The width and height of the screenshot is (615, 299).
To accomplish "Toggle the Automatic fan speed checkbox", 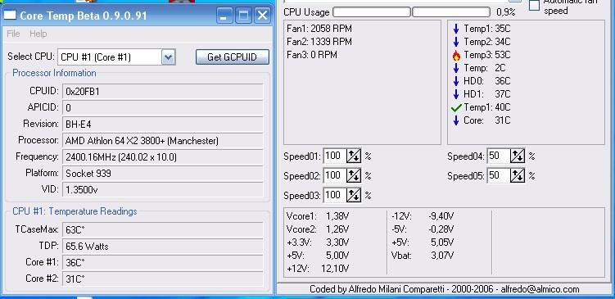I will (x=534, y=6).
